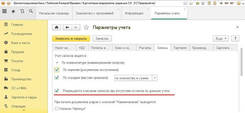Open the Руководителю section
The image size is (245, 113).
point(21,34)
